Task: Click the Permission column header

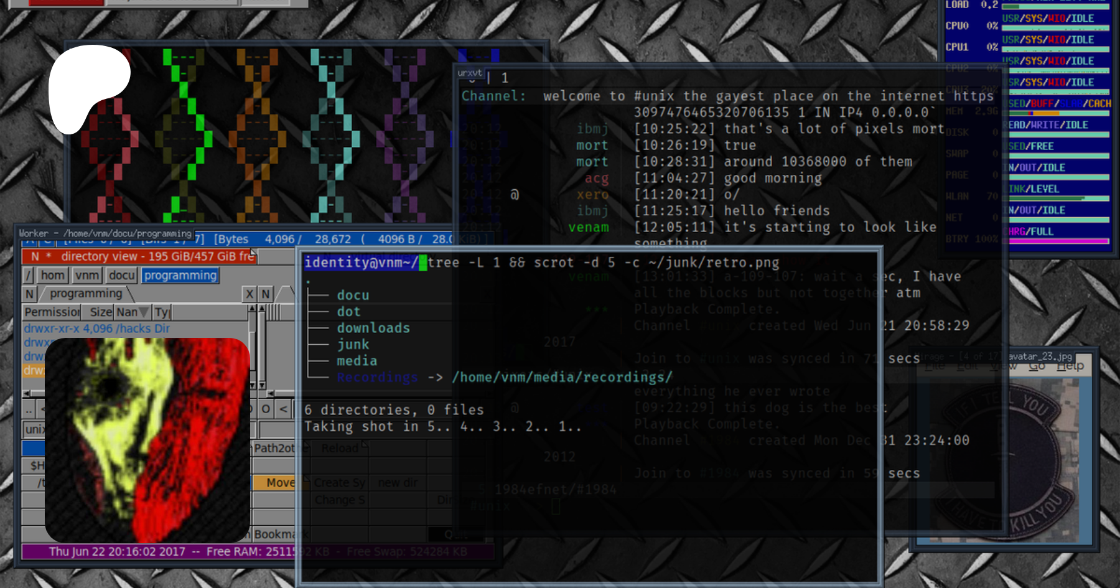Action: [x=52, y=312]
